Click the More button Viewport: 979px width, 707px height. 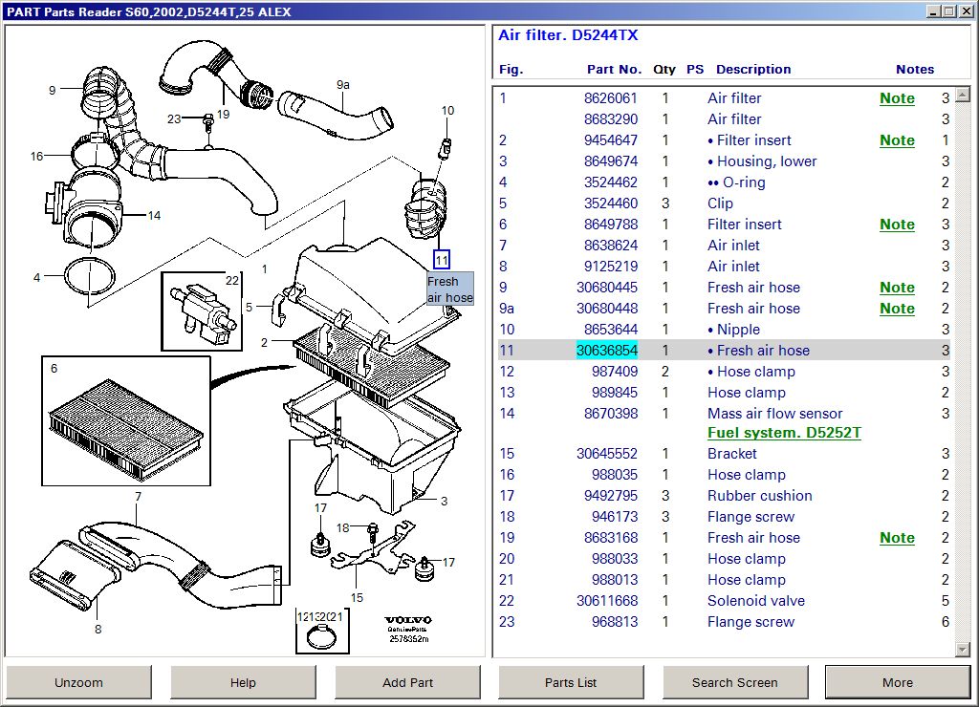click(x=898, y=682)
